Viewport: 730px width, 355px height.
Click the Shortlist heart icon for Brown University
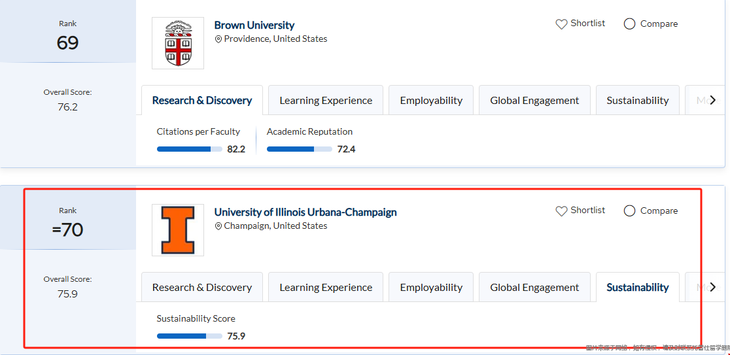pos(561,24)
